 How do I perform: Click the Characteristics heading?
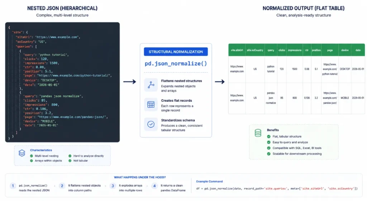41,150
